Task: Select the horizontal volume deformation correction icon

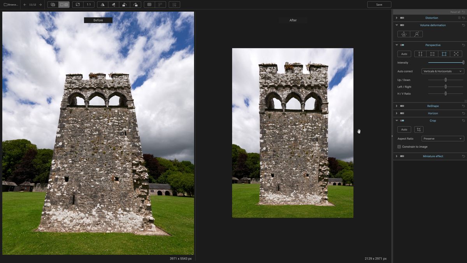Action: click(x=404, y=34)
